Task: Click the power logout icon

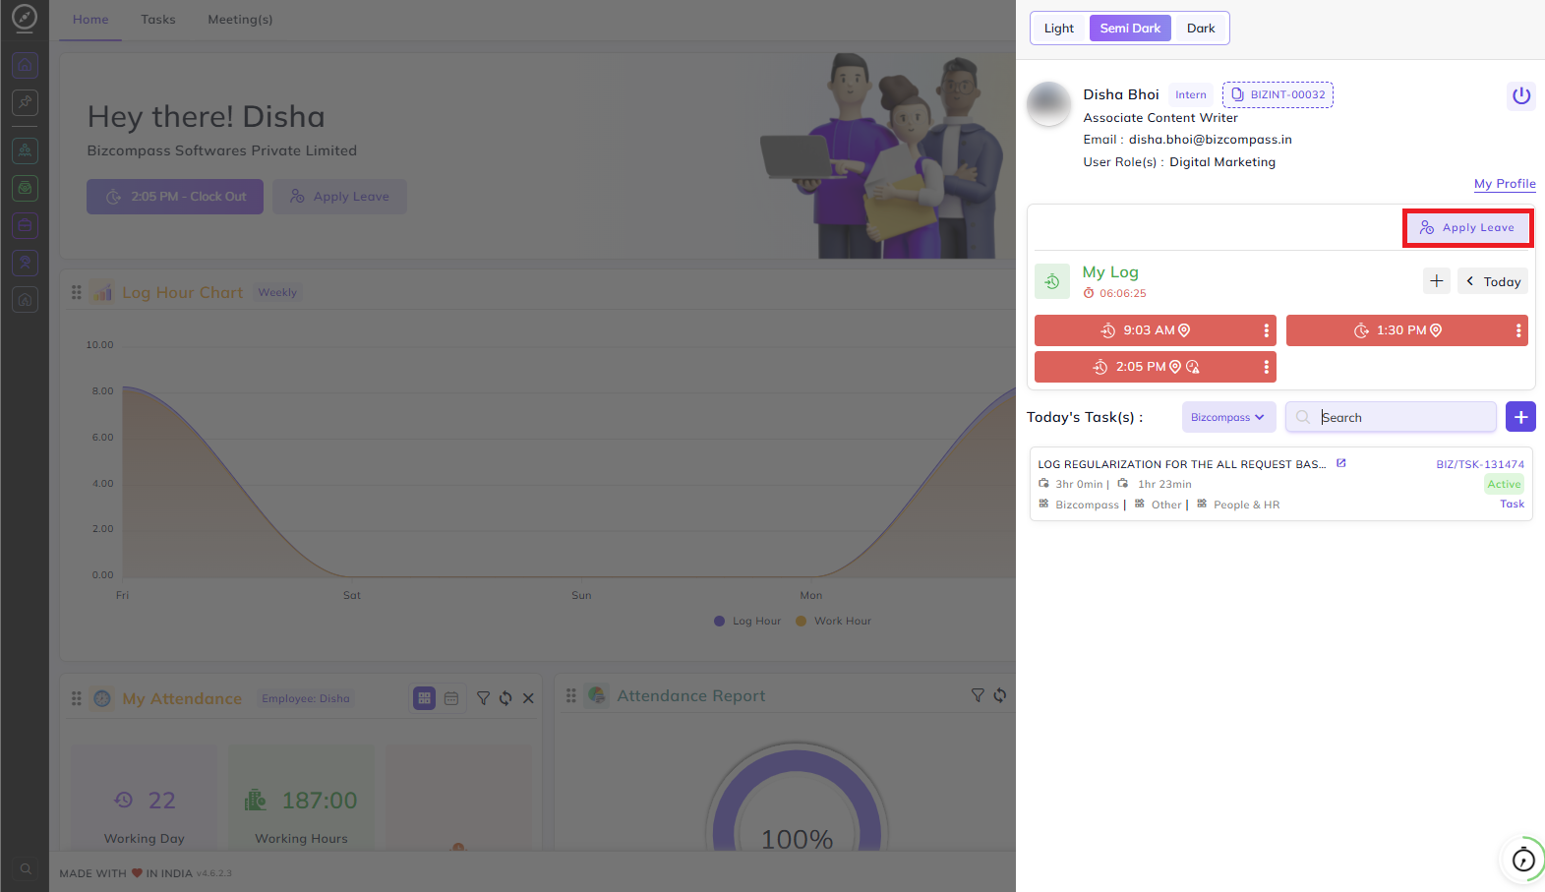Action: click(x=1521, y=95)
